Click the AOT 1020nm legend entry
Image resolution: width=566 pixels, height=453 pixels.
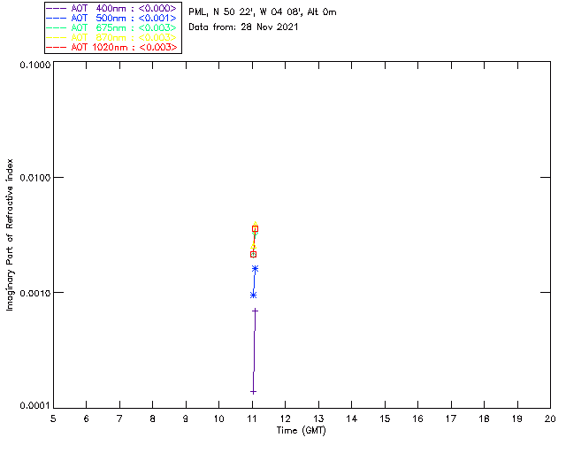(x=111, y=47)
